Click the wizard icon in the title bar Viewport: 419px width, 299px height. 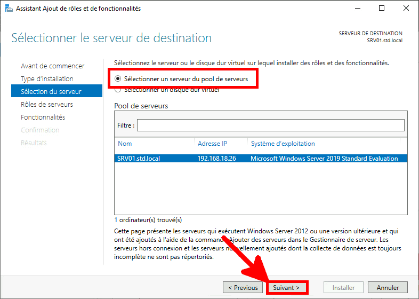(9, 9)
